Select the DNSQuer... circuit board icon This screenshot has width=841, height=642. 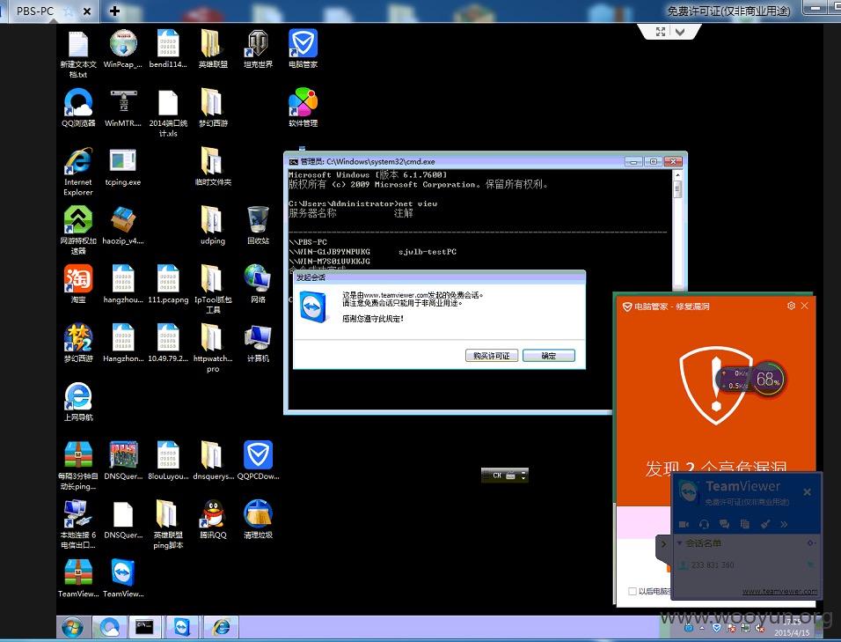[123, 461]
